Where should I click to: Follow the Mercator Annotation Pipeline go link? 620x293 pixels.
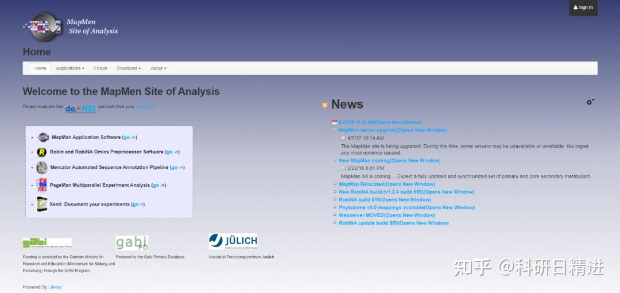(177, 168)
